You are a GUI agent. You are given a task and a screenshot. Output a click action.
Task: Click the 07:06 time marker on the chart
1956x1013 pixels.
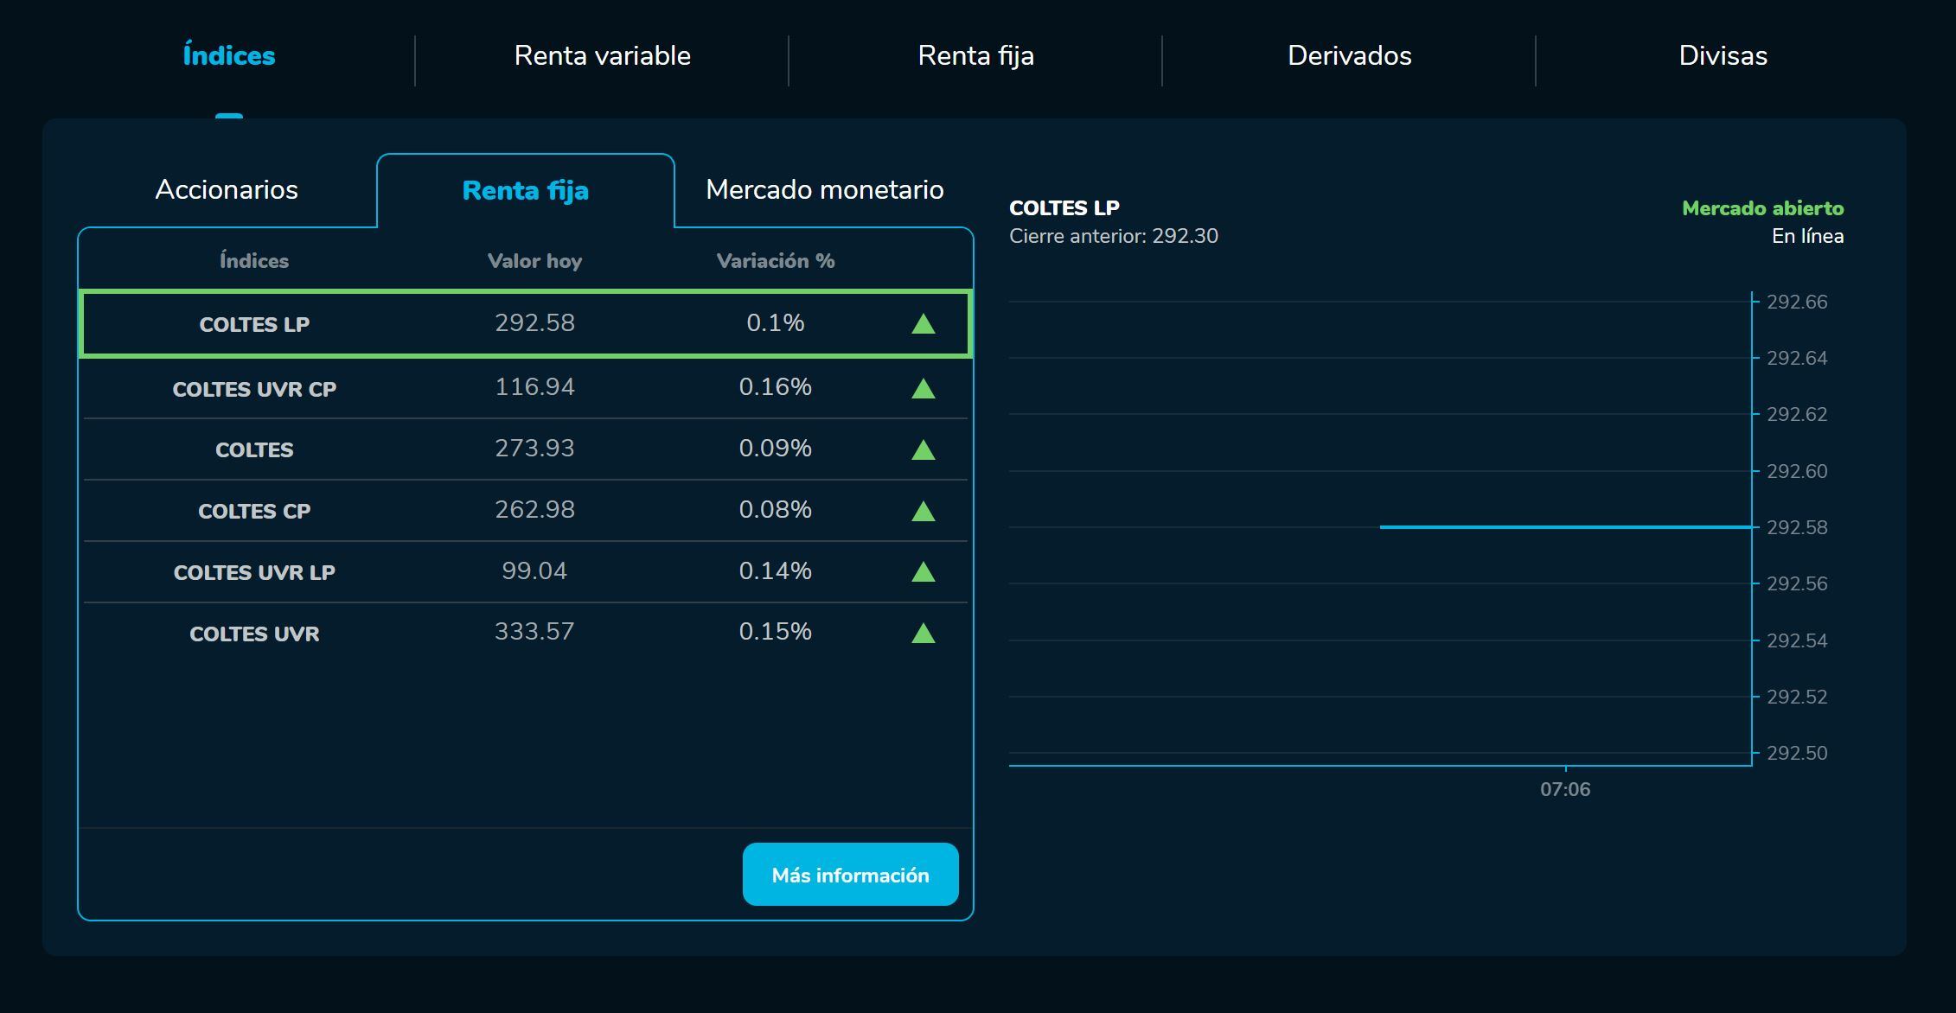point(1566,789)
